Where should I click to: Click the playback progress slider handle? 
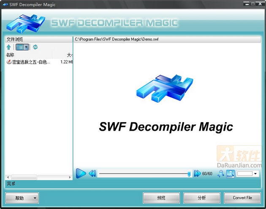[189, 173]
